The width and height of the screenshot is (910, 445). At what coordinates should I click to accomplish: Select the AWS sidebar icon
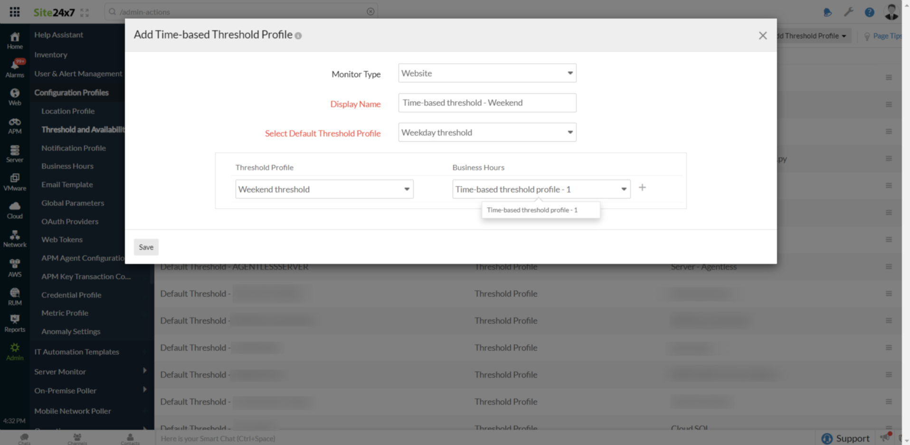(15, 266)
